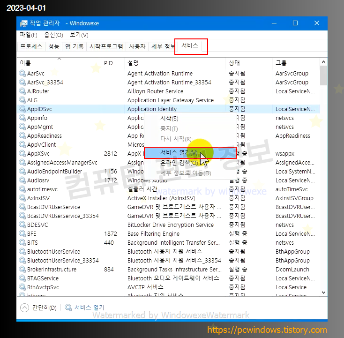344x338 pixels.
Task: Click the gear icon beside AppXSvc
Action: [x=22, y=153]
